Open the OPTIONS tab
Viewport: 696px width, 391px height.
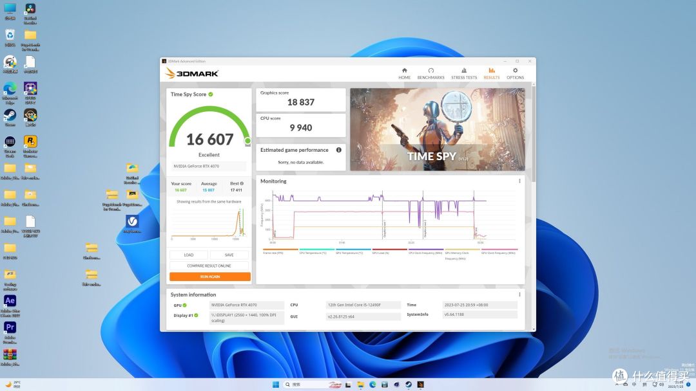(x=515, y=73)
